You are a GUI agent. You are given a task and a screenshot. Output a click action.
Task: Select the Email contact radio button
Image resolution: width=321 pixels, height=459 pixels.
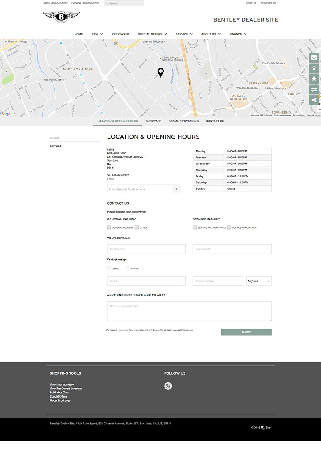click(109, 268)
